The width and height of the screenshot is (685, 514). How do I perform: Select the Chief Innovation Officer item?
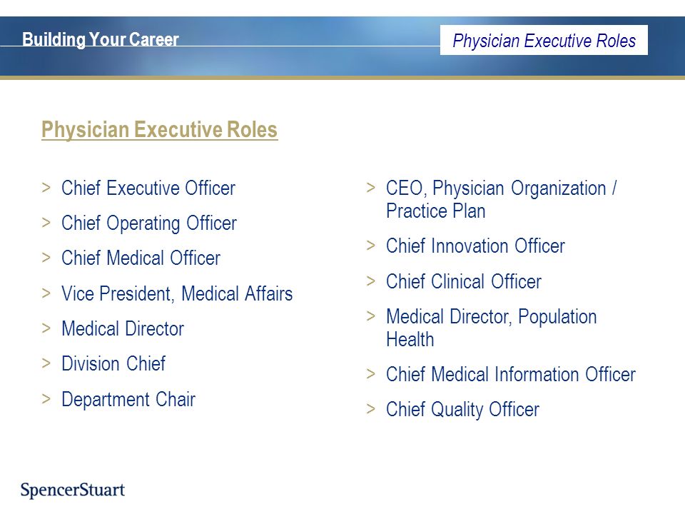point(475,246)
